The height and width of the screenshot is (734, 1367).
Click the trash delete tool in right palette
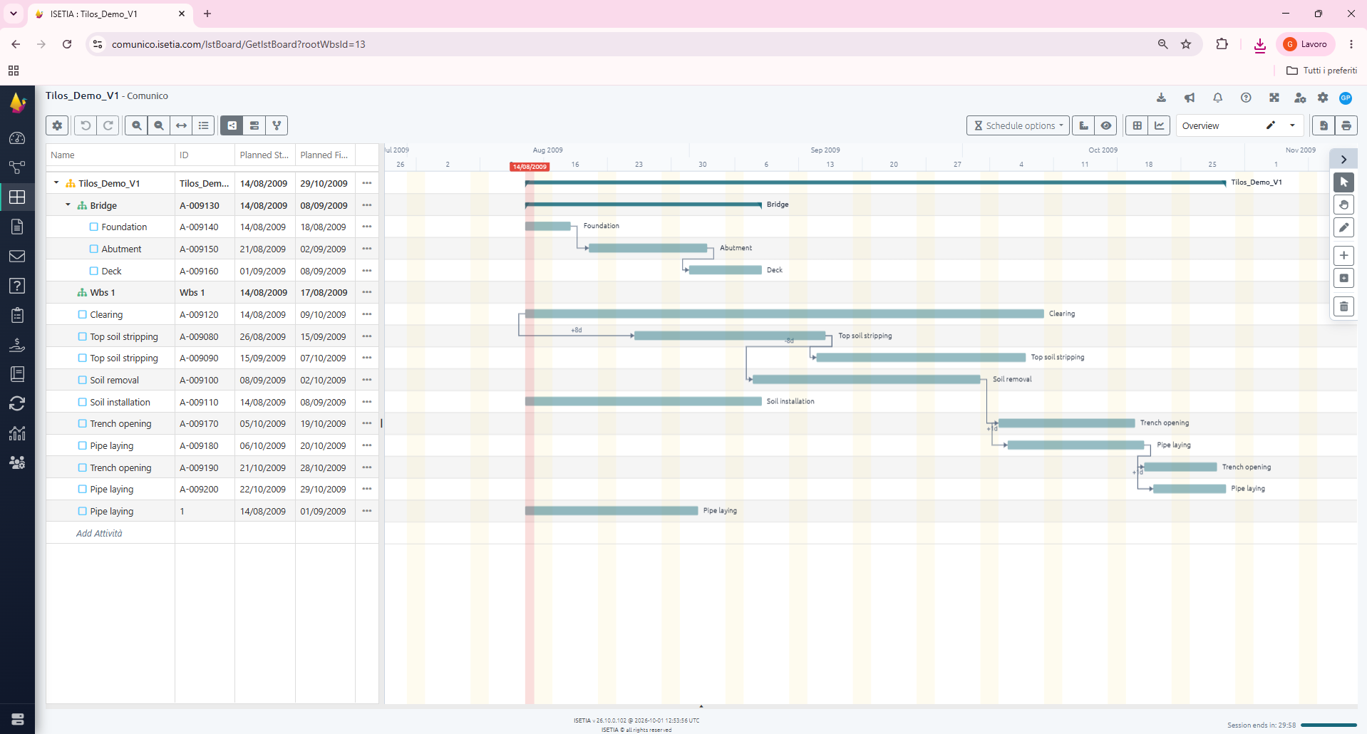coord(1343,306)
